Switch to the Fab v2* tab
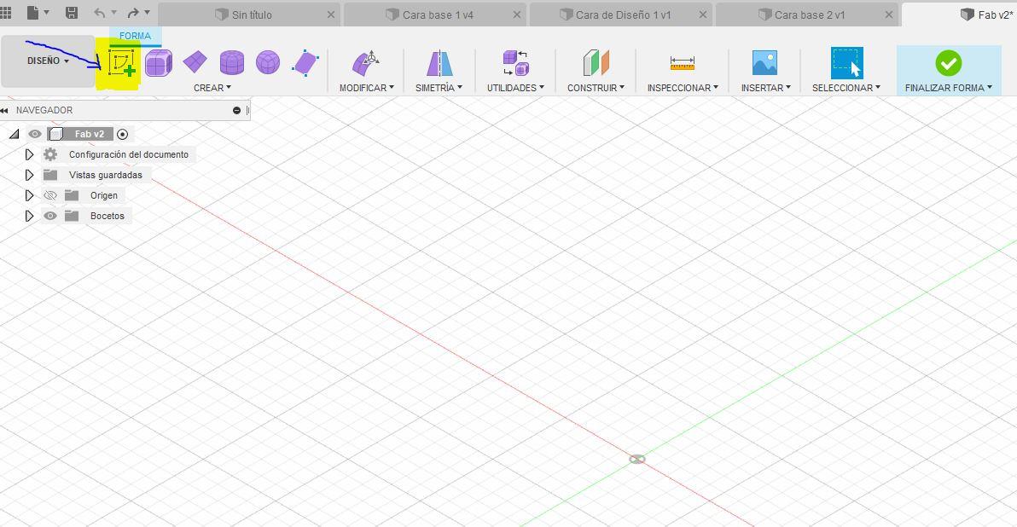1017x527 pixels. [960, 14]
